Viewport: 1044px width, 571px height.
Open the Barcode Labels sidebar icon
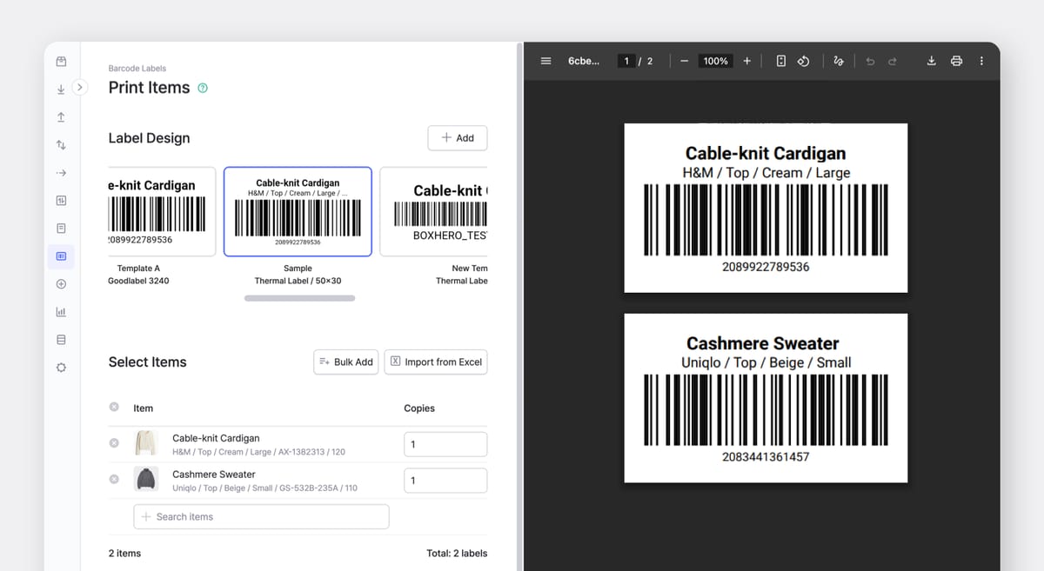(61, 256)
